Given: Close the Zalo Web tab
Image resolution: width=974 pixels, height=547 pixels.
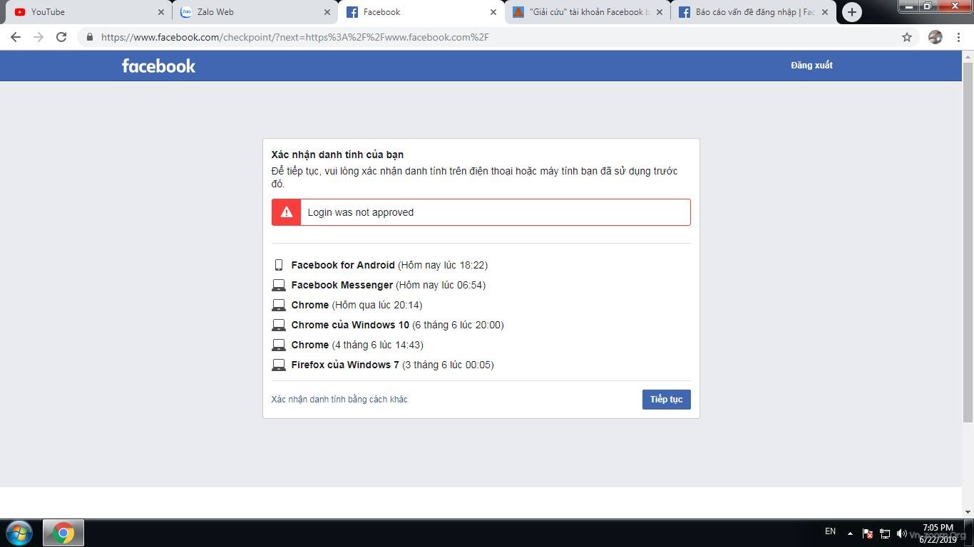Looking at the screenshot, I should click(x=327, y=12).
